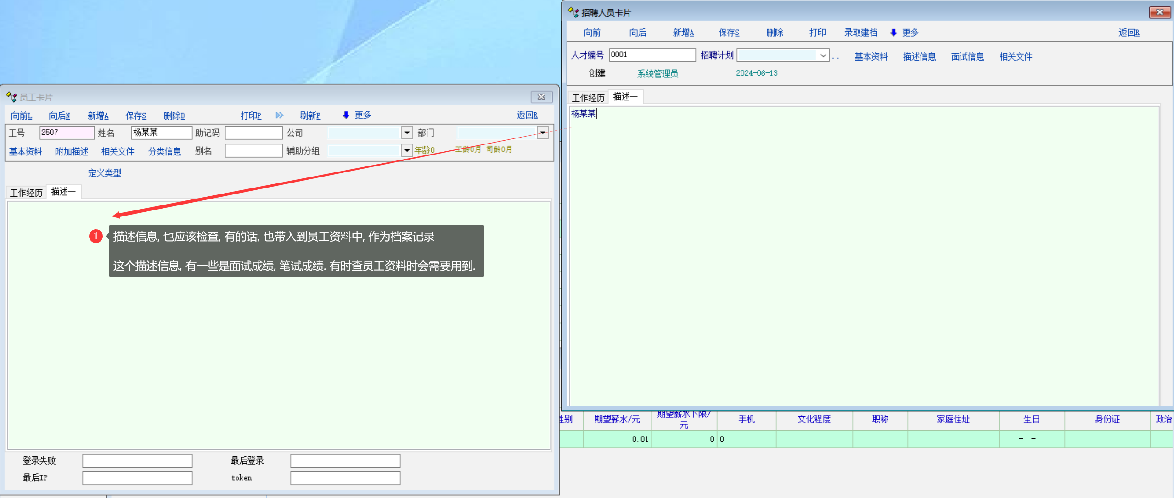Switch to 工作经历 tab in employee card
Viewport: 1174px width, 498px height.
[x=26, y=193]
